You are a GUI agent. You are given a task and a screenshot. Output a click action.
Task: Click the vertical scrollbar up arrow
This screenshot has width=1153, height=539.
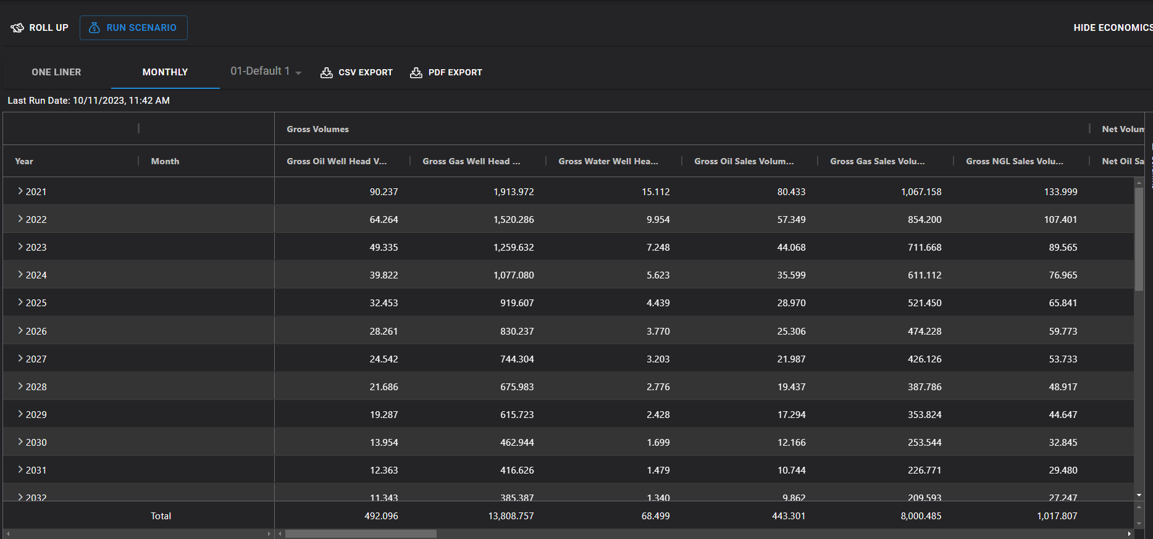(x=1139, y=182)
